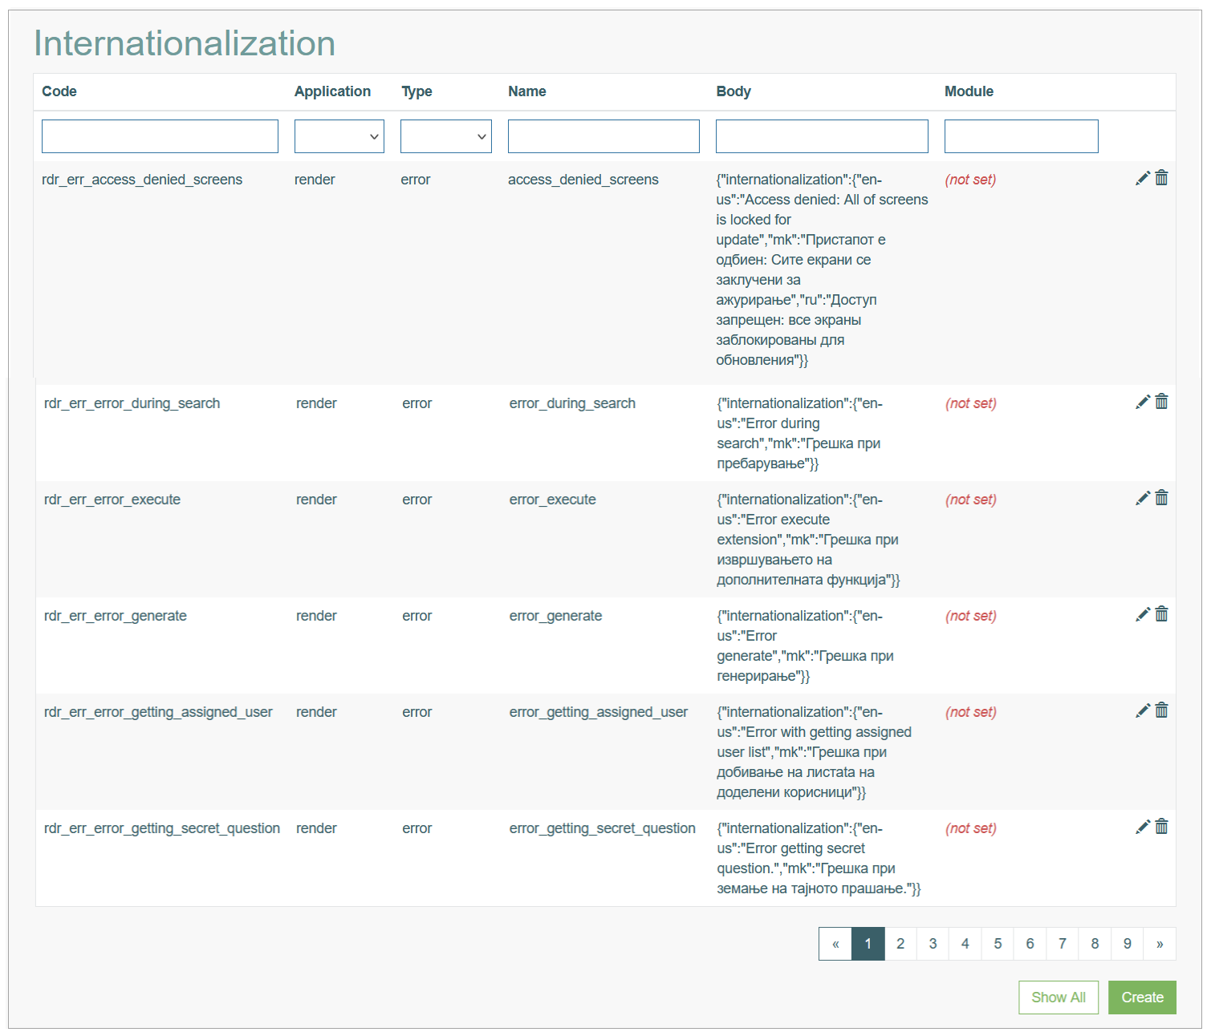
Task: Click the name cell error_getting_secret_question
Action: point(603,828)
